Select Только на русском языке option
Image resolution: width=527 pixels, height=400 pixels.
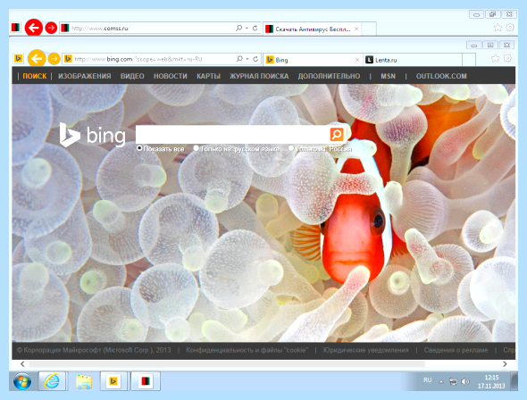[196, 148]
